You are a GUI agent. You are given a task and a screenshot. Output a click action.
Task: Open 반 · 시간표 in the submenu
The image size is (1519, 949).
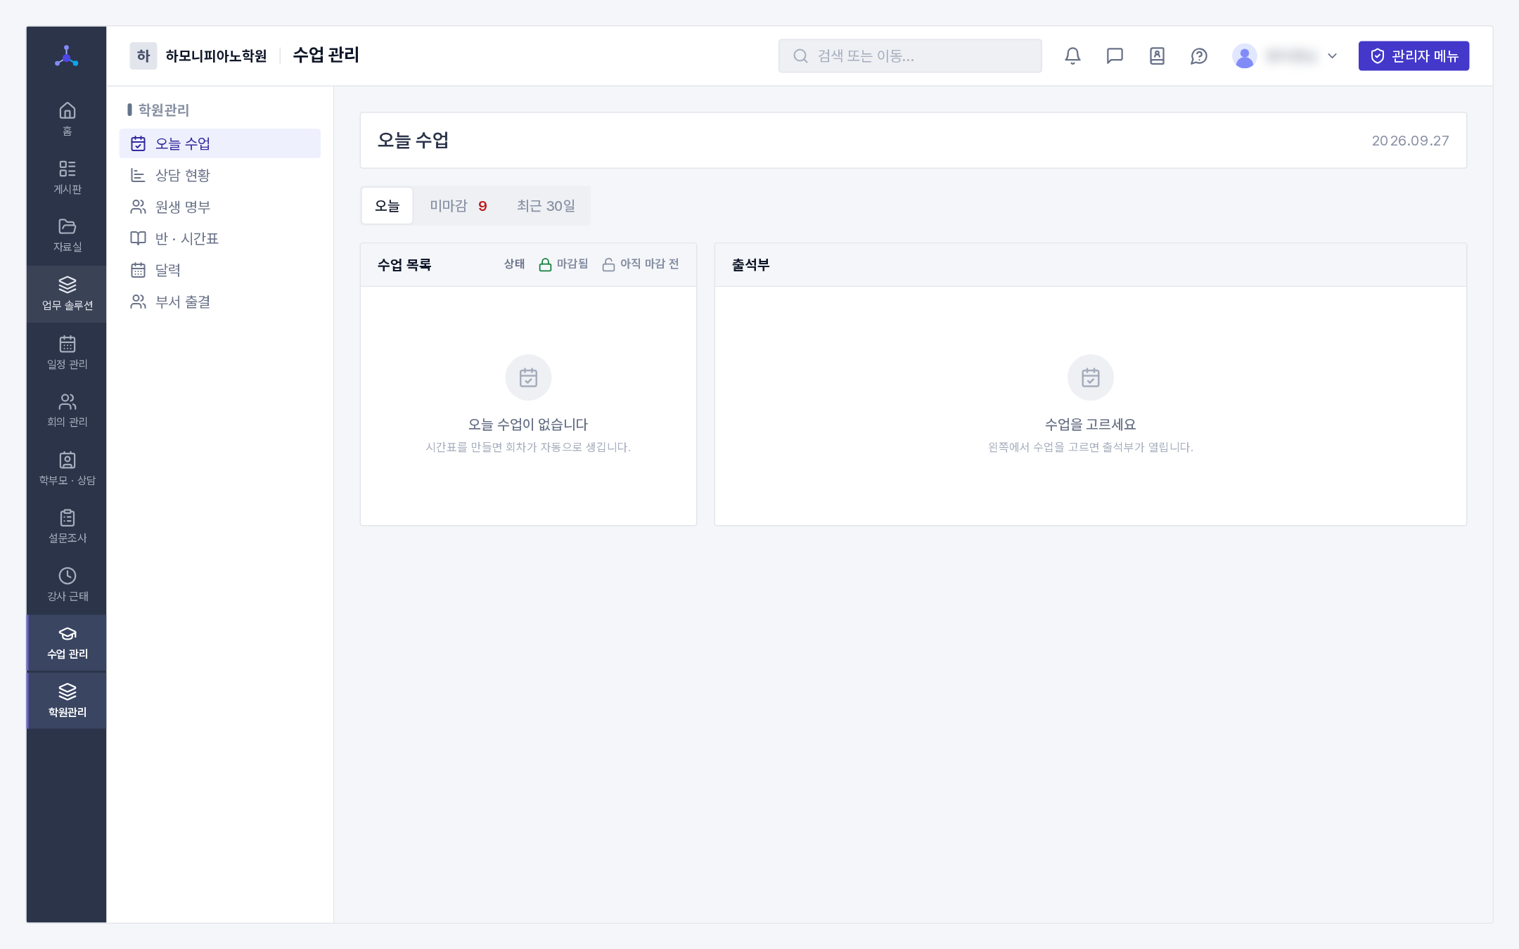[220, 238]
